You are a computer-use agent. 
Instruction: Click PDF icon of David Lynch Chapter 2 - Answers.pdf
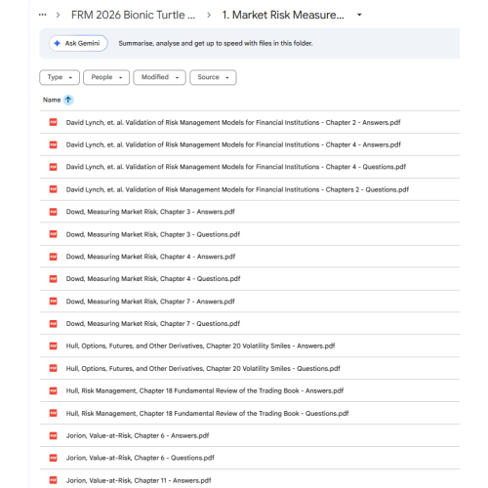click(x=54, y=122)
